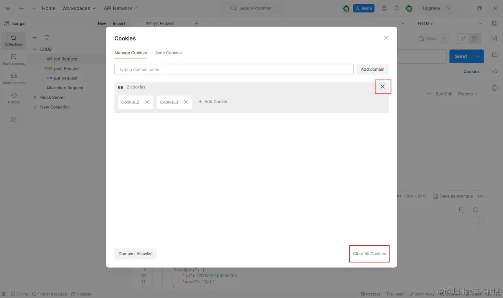Open the Cookie_3 cookie chip
This screenshot has width=503, height=298.
(169, 102)
